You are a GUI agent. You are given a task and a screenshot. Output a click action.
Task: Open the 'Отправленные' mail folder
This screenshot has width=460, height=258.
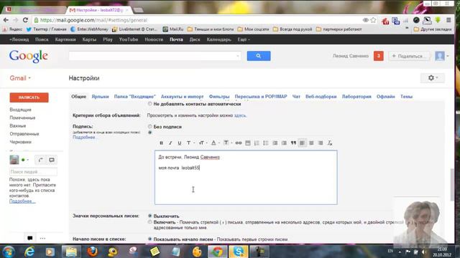coord(24,134)
